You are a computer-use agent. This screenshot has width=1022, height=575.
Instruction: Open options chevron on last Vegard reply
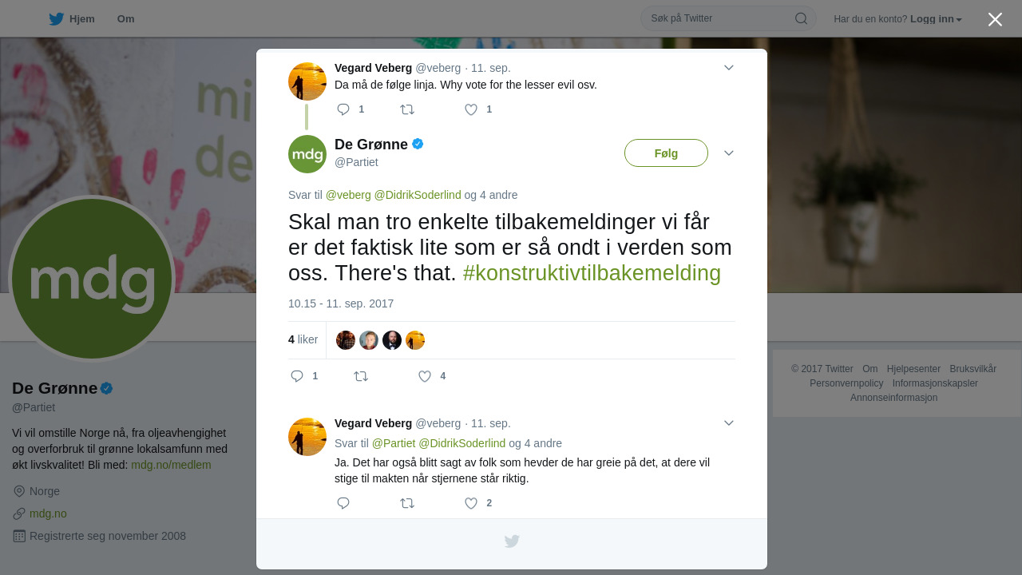coord(729,423)
